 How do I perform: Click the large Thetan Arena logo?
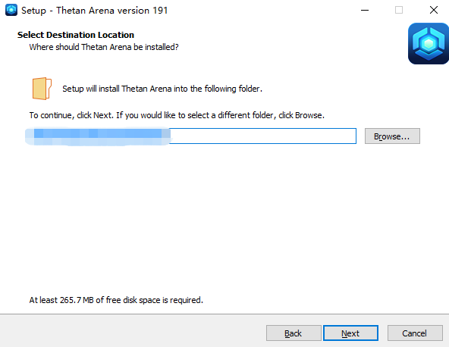(x=429, y=43)
